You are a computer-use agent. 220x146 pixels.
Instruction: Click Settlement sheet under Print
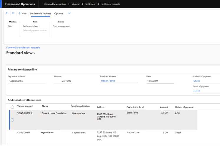click(x=31, y=26)
